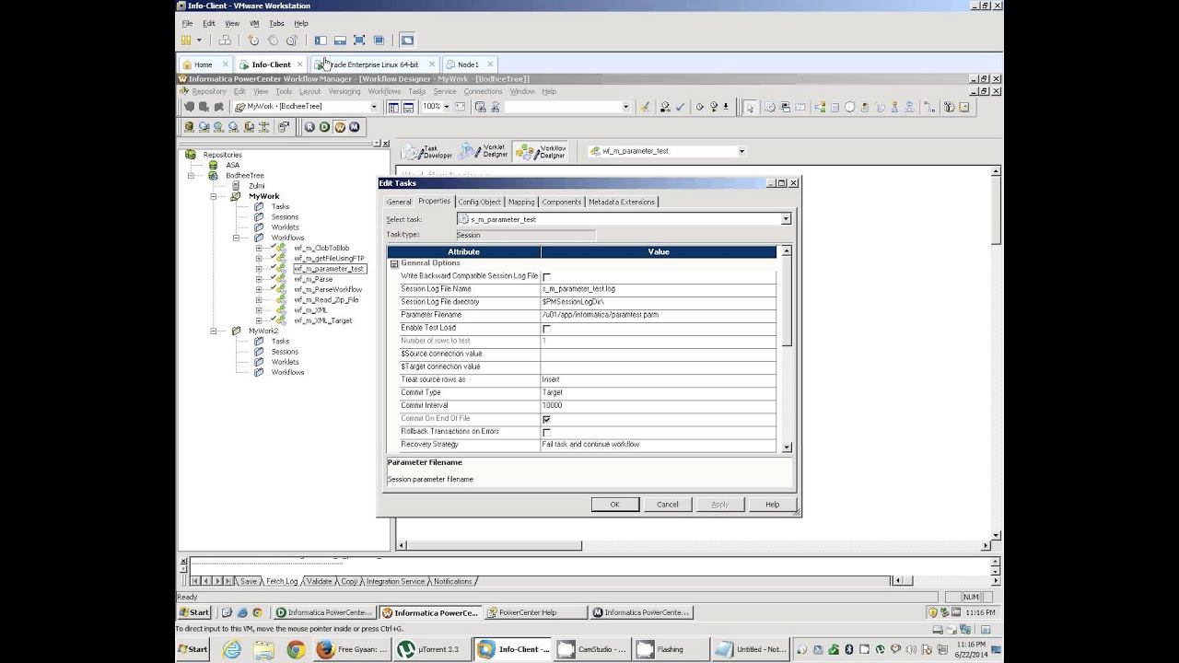
Task: Click the BodheeTree repository icon
Action: 213,175
